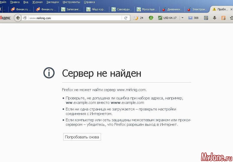Click the globe site identity icon
Image resolution: width=233 pixels, height=162 pixels.
[x=25, y=18]
